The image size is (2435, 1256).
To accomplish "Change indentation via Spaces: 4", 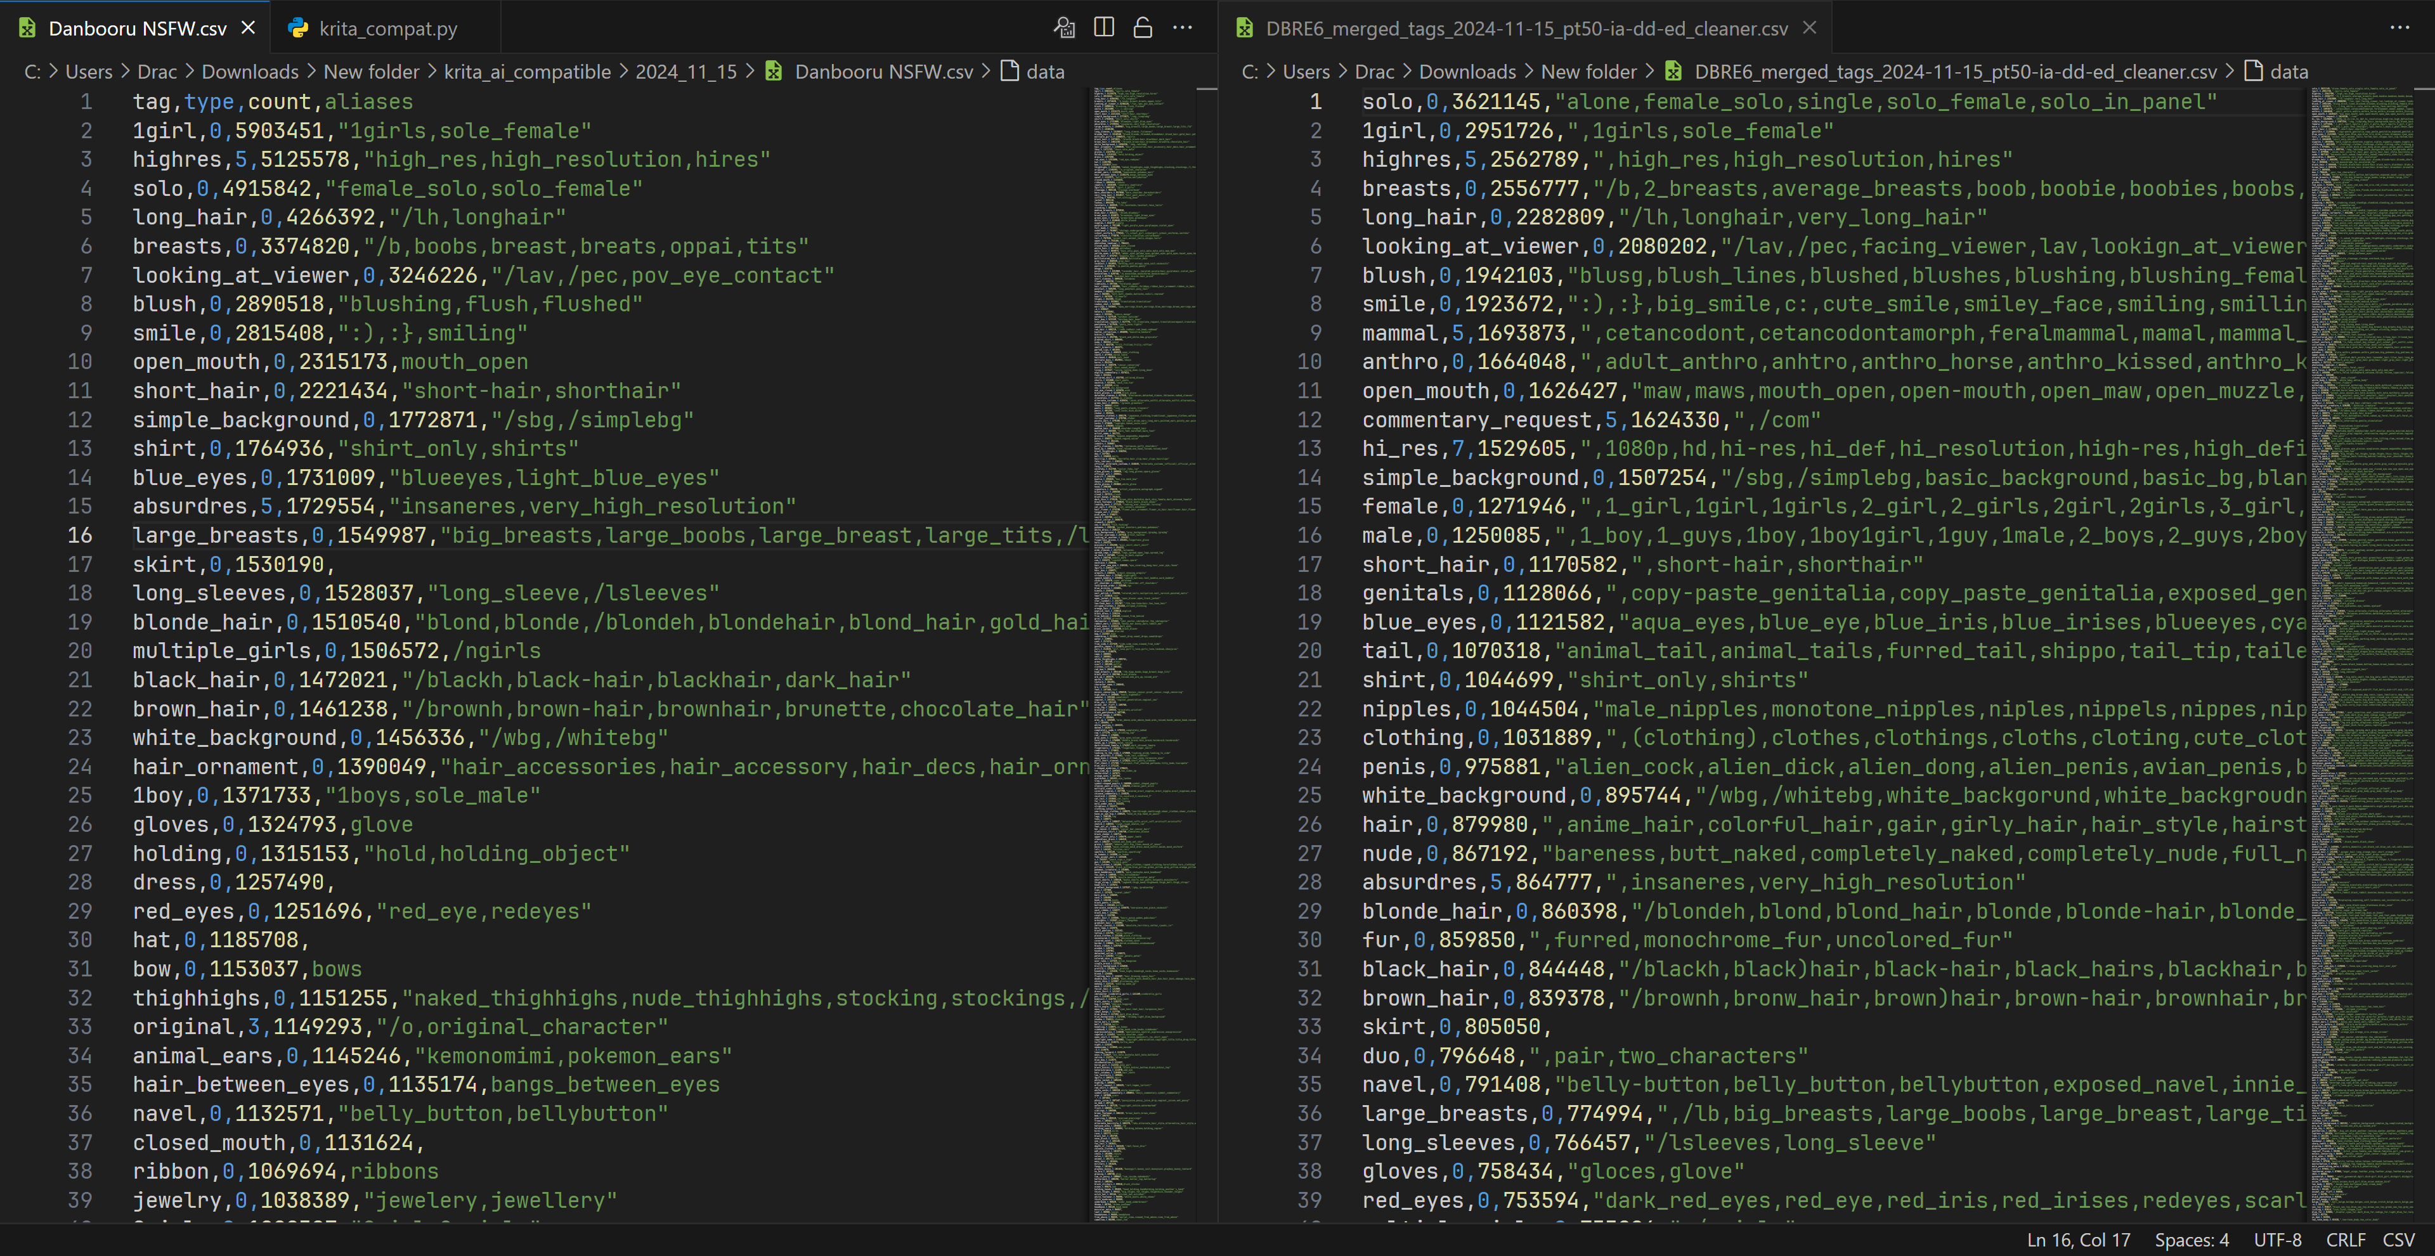I will coord(2191,1240).
